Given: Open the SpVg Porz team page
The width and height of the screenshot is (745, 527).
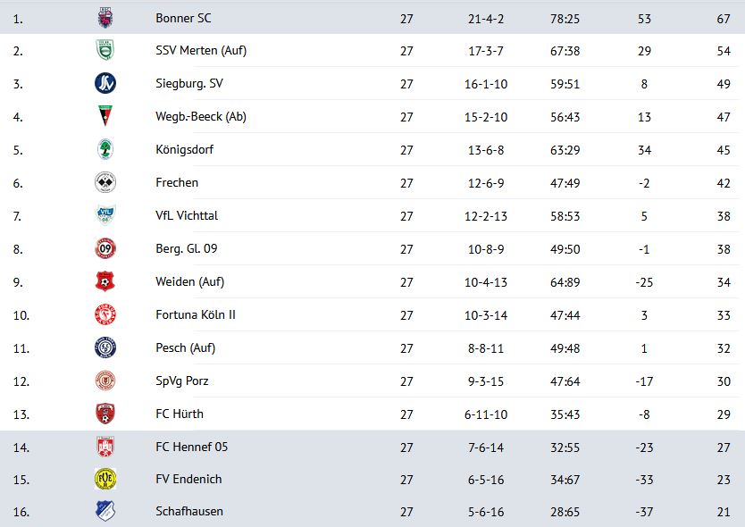Looking at the screenshot, I should point(184,381).
